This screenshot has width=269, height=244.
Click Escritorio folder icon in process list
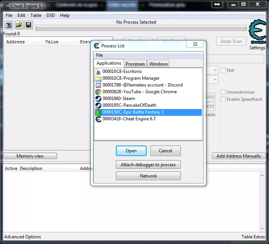coord(98,71)
